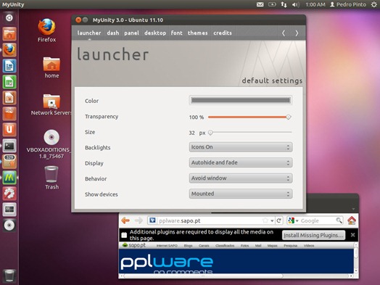
Task: Open LibreOffice Calc in the launcher
Action: pyautogui.click(x=9, y=82)
